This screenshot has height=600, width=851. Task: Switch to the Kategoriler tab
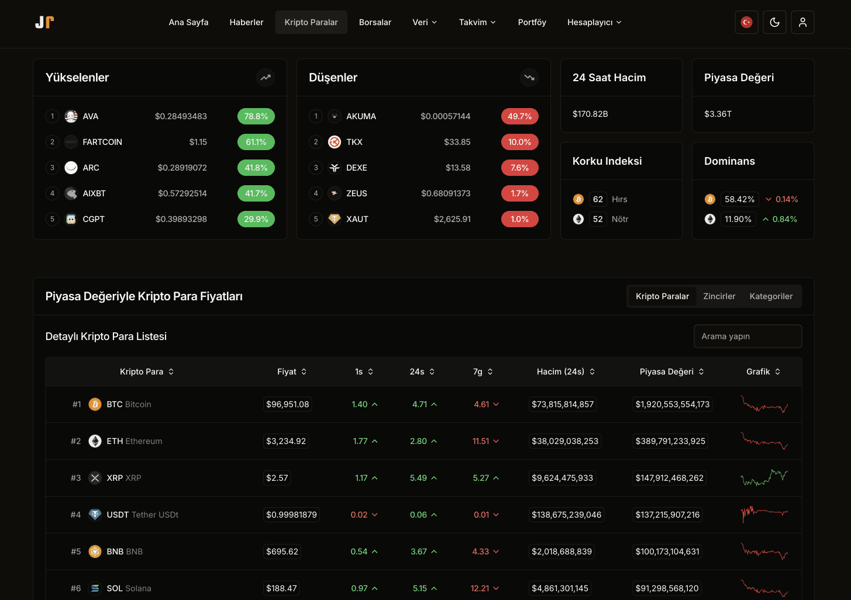[x=771, y=296]
